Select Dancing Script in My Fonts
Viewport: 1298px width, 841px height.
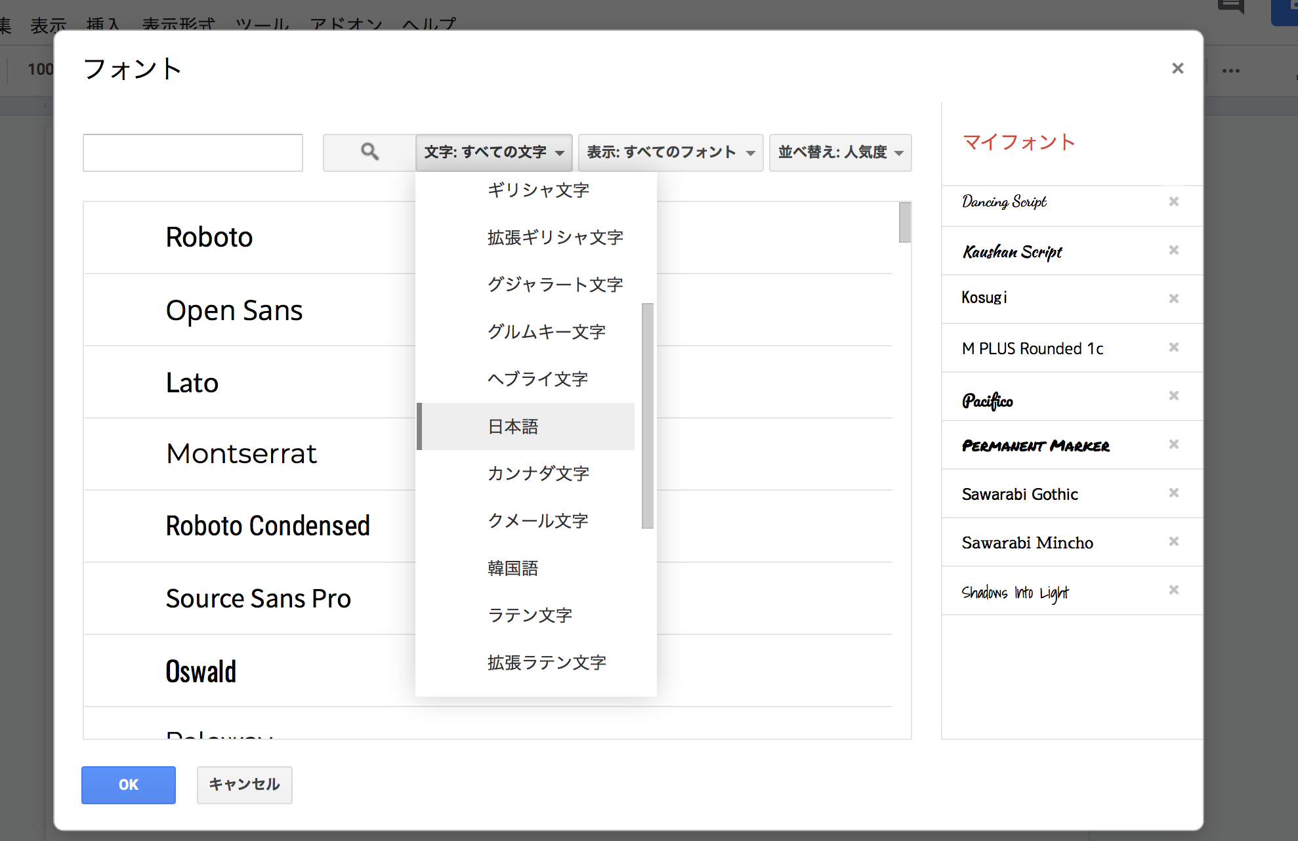tap(1004, 202)
